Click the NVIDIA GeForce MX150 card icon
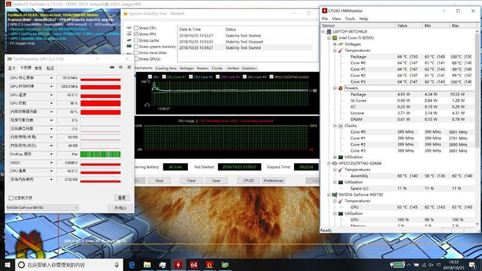The width and height of the screenshot is (482, 271). [335, 195]
